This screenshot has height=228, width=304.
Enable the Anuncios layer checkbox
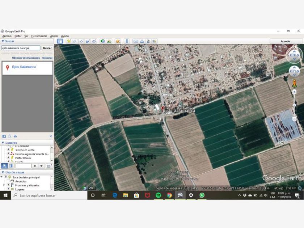click(8, 181)
